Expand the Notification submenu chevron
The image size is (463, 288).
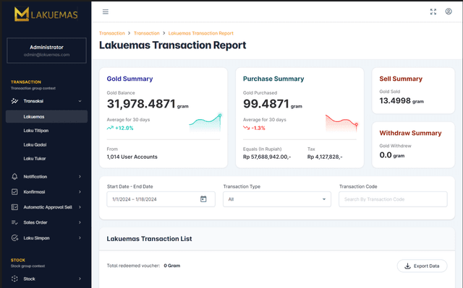(80, 176)
